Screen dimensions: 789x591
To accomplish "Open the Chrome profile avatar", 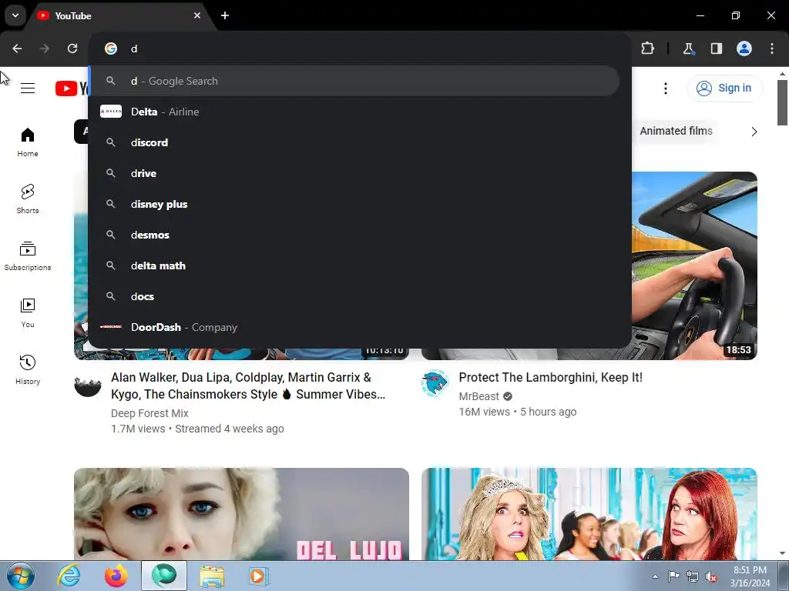I will point(744,48).
